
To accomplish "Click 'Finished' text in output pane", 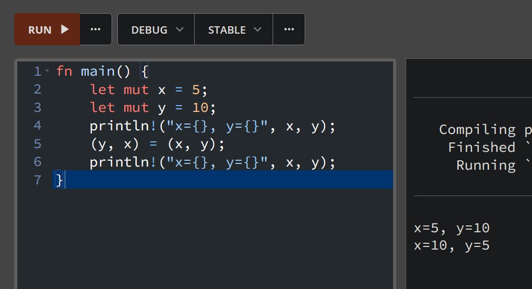I will [x=481, y=147].
